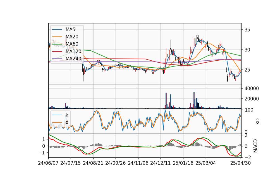Click the purple MA240 legend line sample
Viewport: 268px width, 192px height.
[57, 59]
